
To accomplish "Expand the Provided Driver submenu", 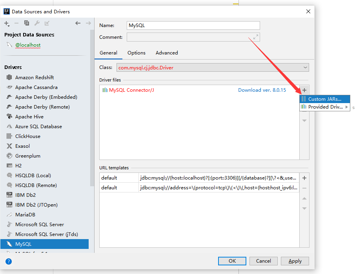I will 324,107.
